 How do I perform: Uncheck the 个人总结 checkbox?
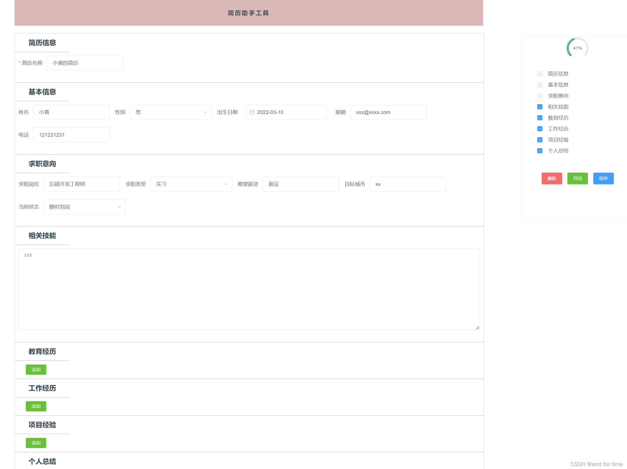point(539,151)
